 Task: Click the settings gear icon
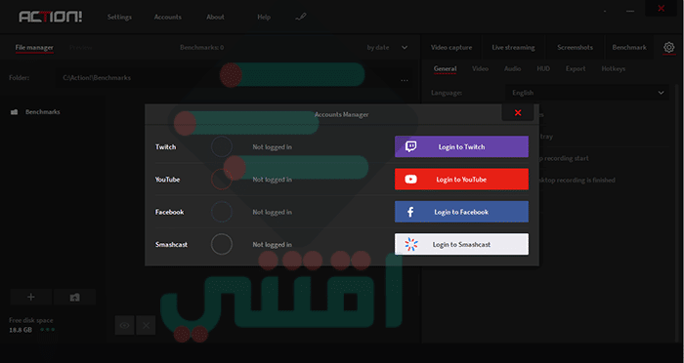(x=668, y=48)
